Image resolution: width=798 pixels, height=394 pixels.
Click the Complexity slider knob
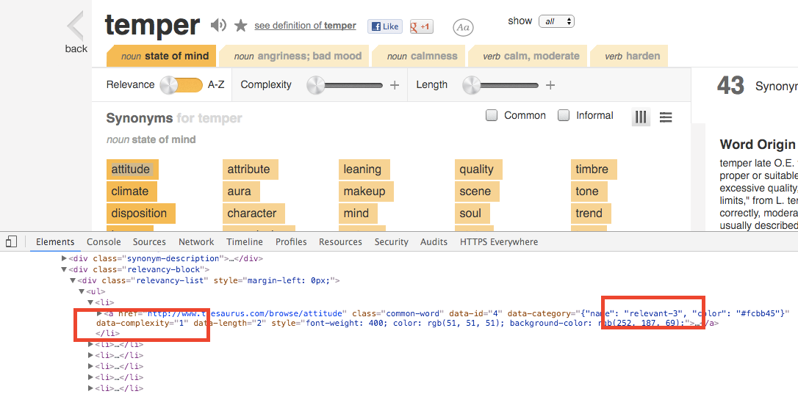pos(315,85)
